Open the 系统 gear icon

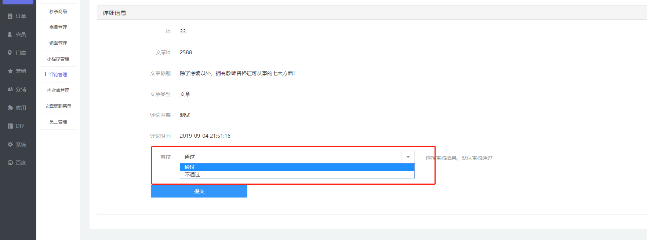[10, 144]
